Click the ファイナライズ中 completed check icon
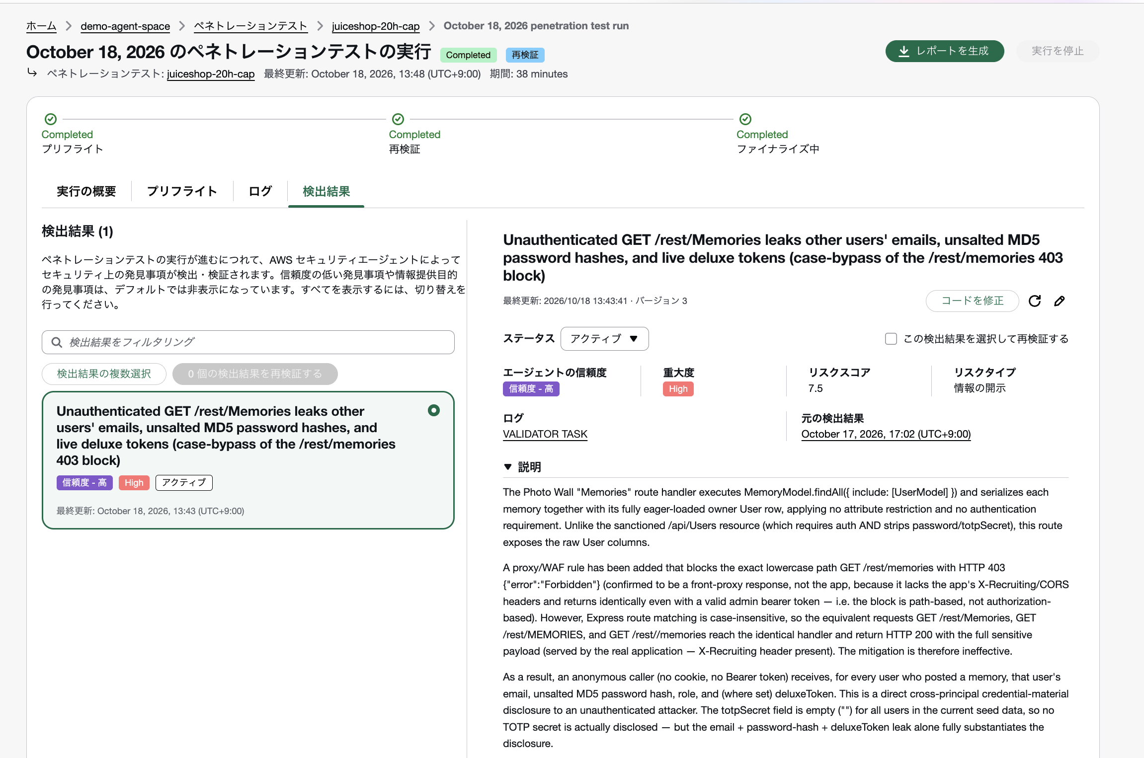This screenshot has height=758, width=1144. (x=745, y=119)
